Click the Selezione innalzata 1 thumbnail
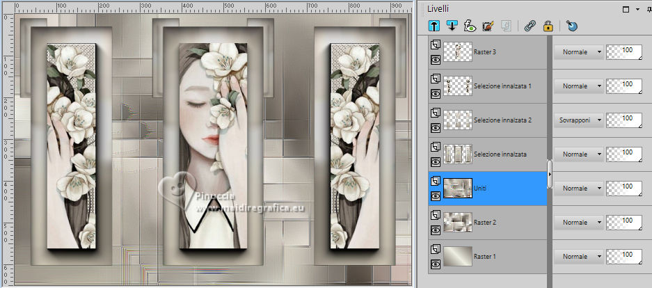 pyautogui.click(x=458, y=86)
